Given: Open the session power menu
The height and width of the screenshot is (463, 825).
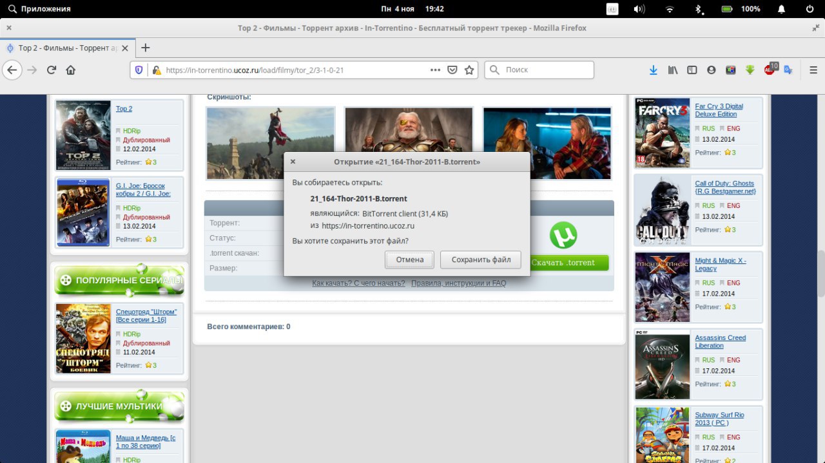Looking at the screenshot, I should 810,9.
